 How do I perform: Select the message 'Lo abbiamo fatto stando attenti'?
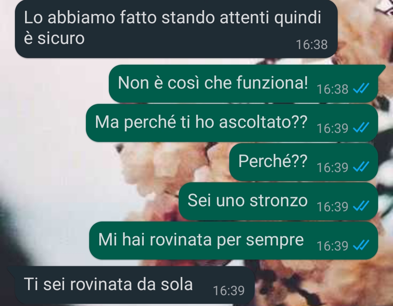[176, 29]
